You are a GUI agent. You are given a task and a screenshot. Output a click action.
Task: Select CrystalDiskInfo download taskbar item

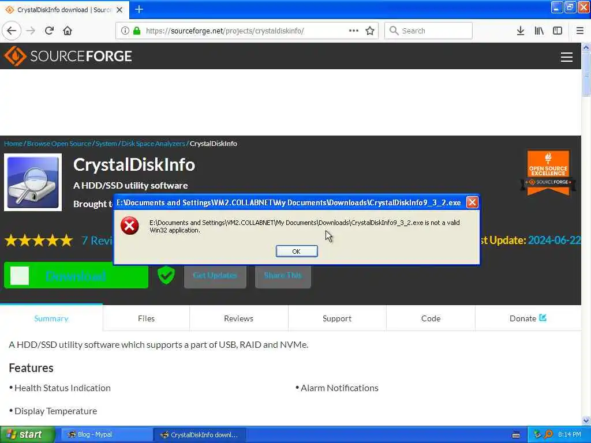[200, 434]
